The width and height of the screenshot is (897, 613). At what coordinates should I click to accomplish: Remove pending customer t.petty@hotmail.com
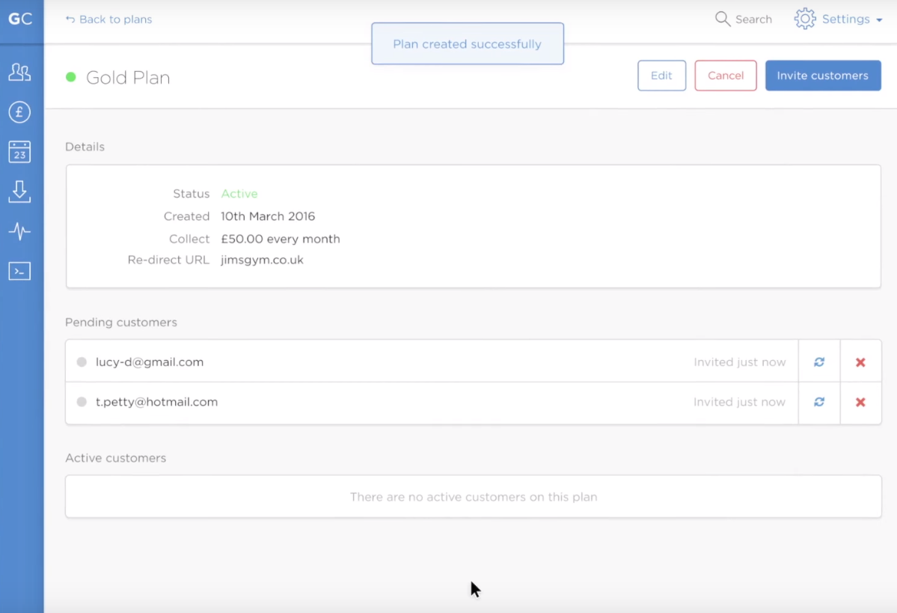(860, 402)
